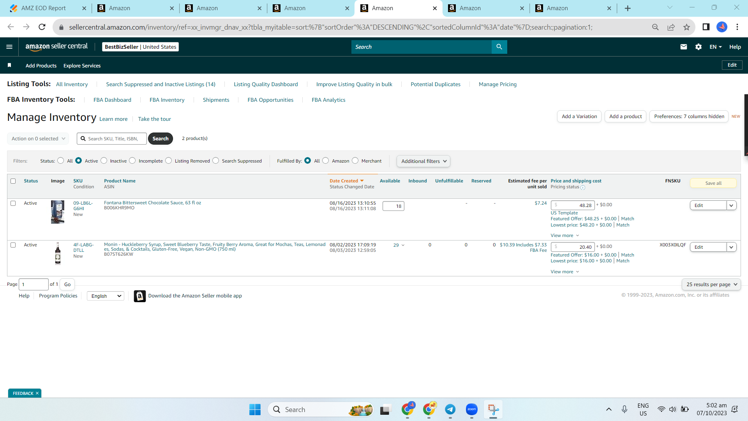Check the select-all products checkbox
This screenshot has height=421, width=748.
[13, 181]
